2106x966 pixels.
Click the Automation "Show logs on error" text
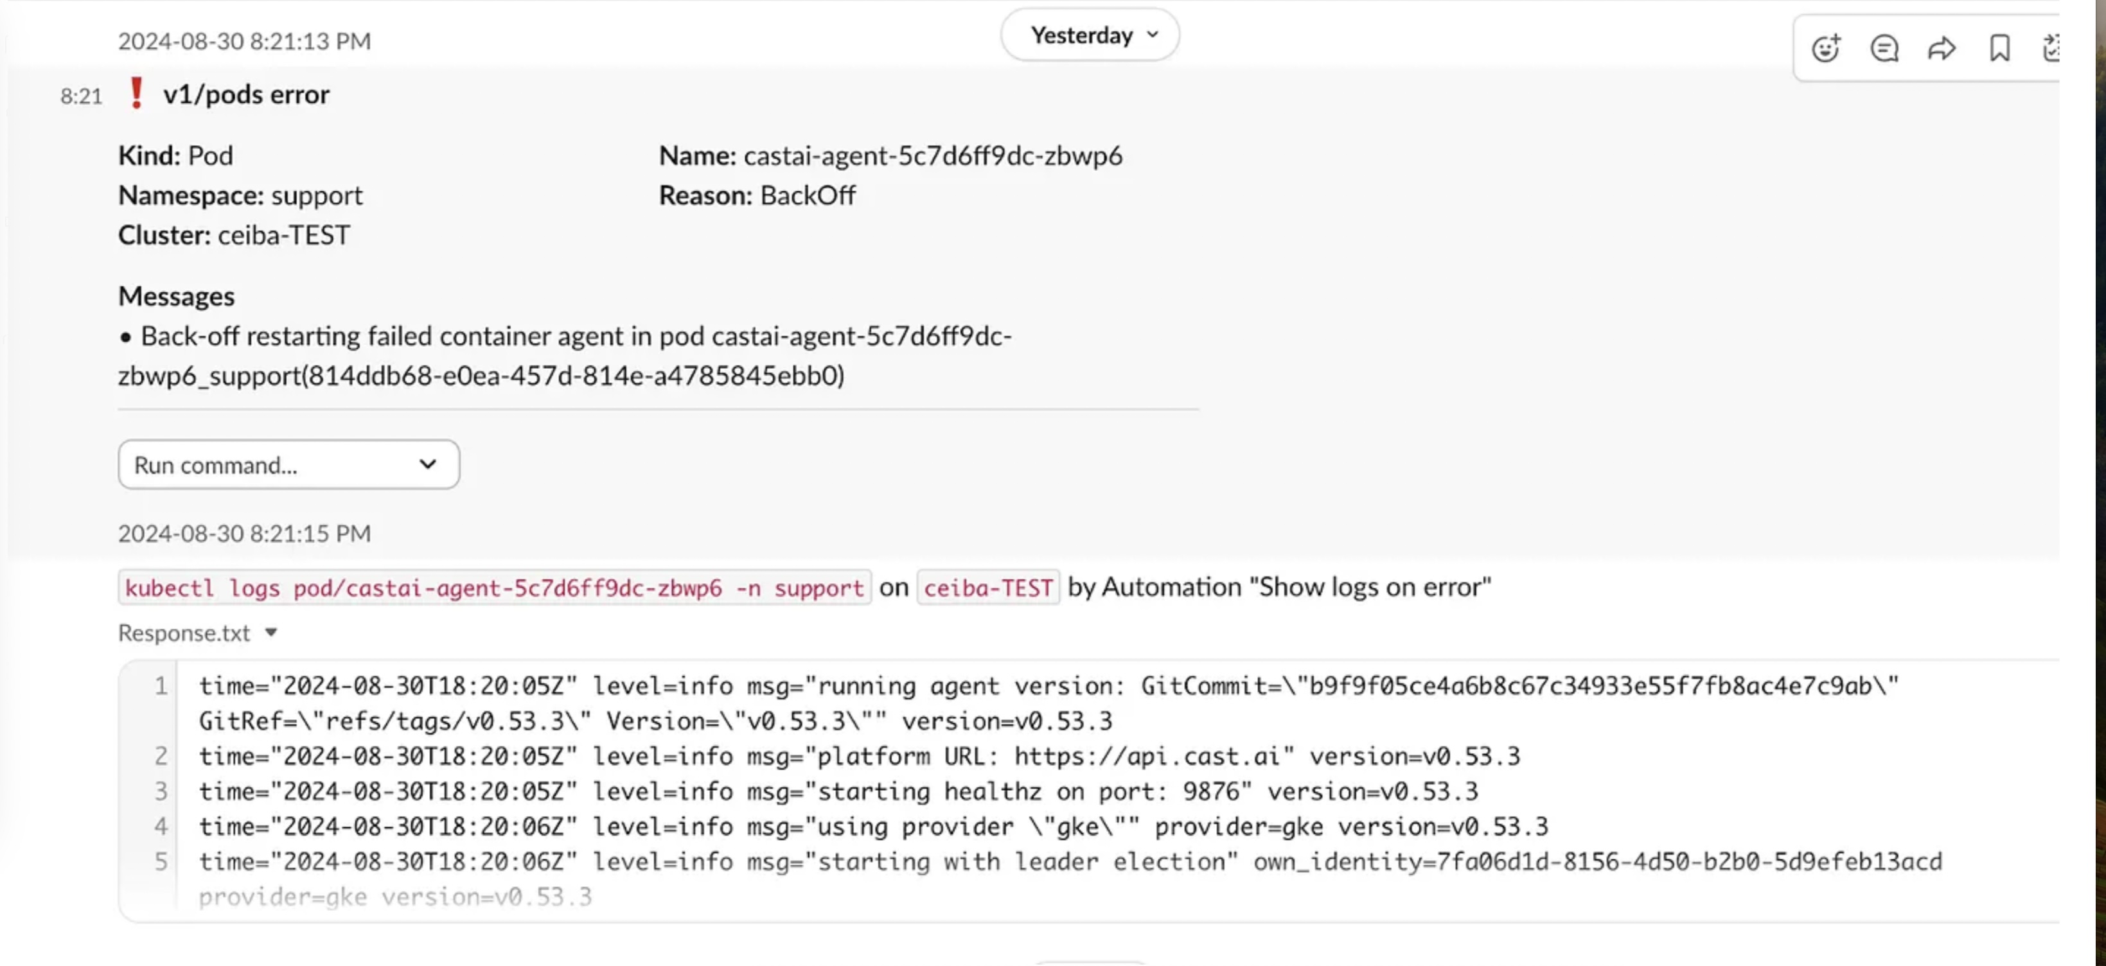(x=1296, y=587)
